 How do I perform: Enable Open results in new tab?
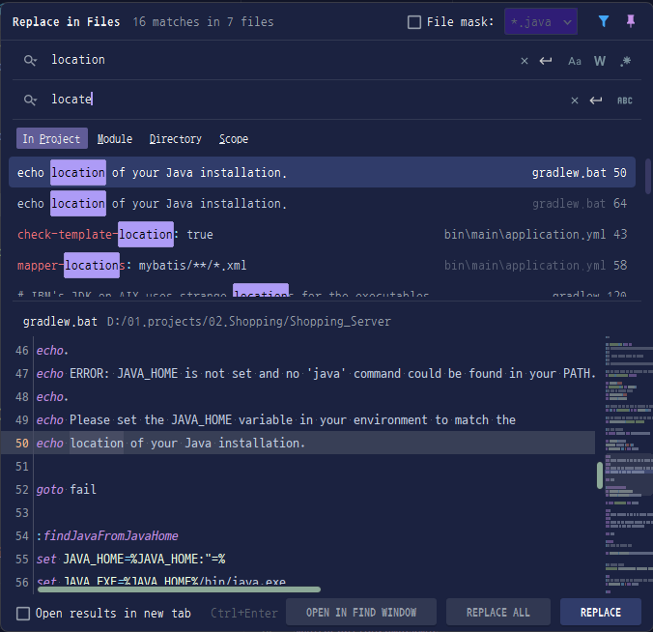point(23,614)
